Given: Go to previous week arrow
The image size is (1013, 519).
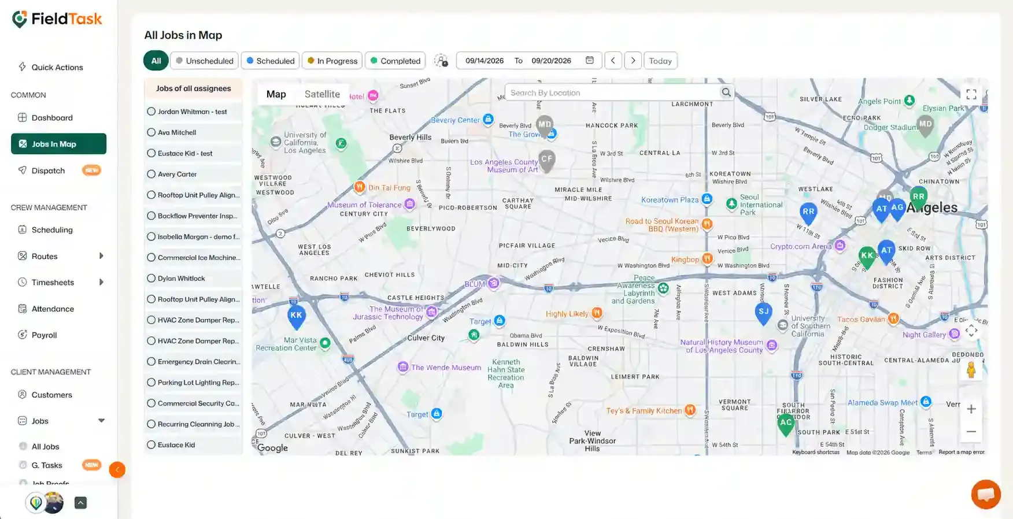Looking at the screenshot, I should point(613,61).
